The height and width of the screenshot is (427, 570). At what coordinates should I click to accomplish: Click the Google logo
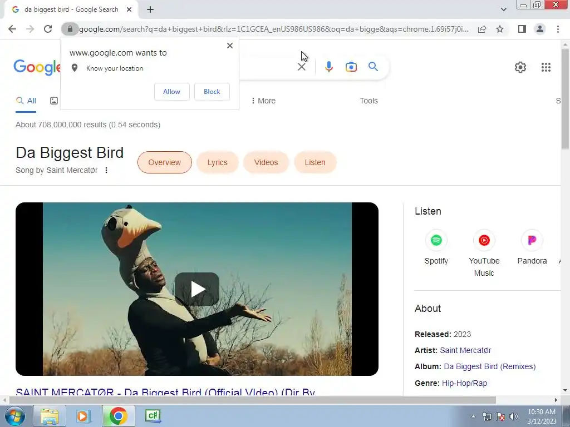click(x=37, y=67)
